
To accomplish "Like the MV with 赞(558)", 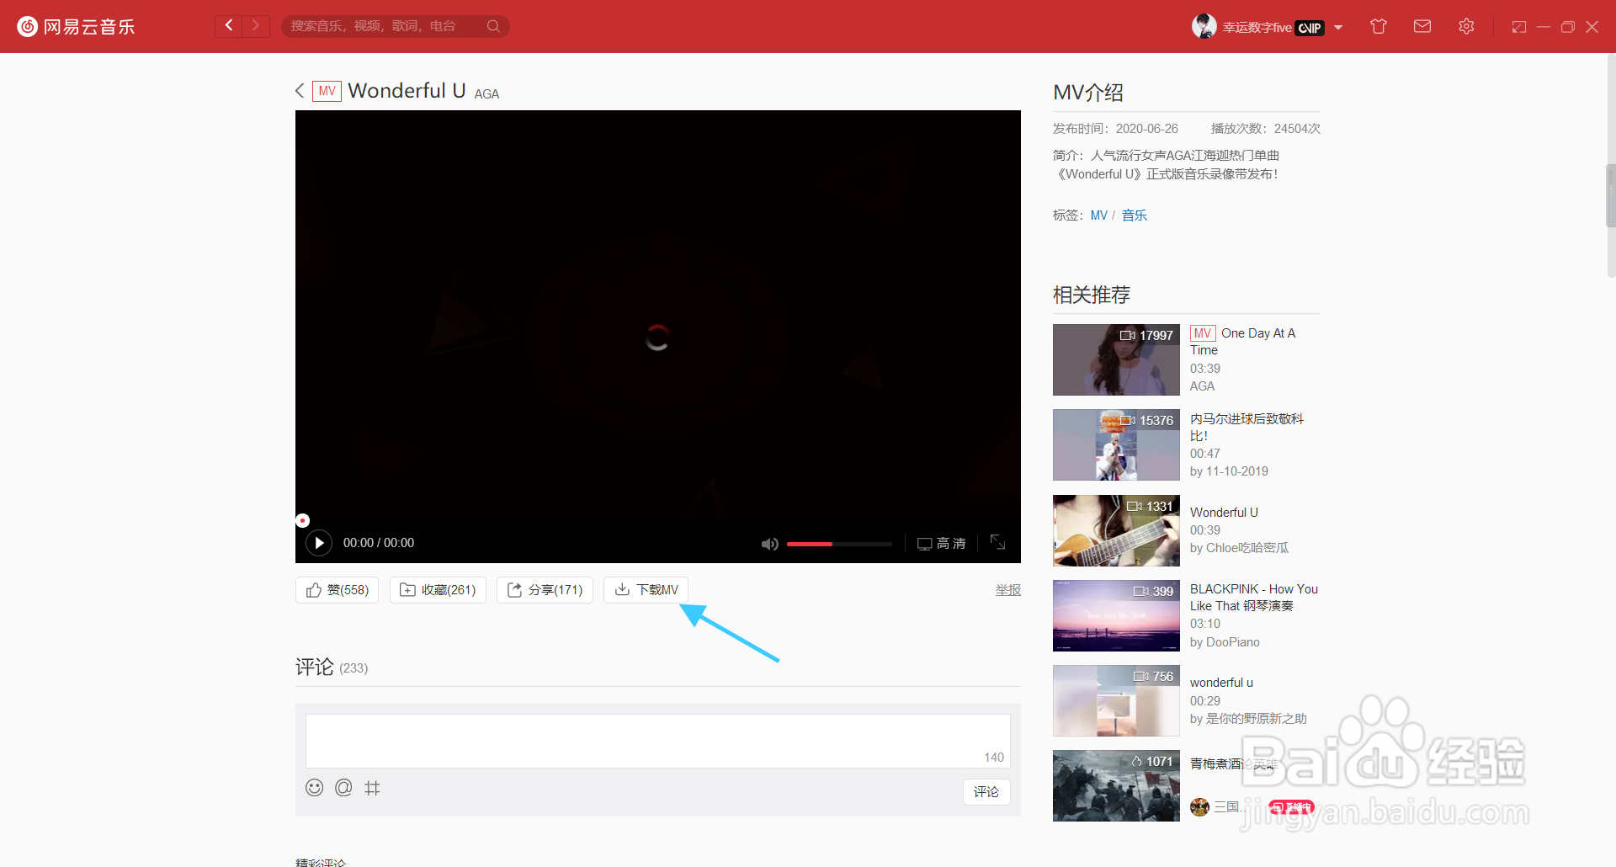I will (337, 590).
